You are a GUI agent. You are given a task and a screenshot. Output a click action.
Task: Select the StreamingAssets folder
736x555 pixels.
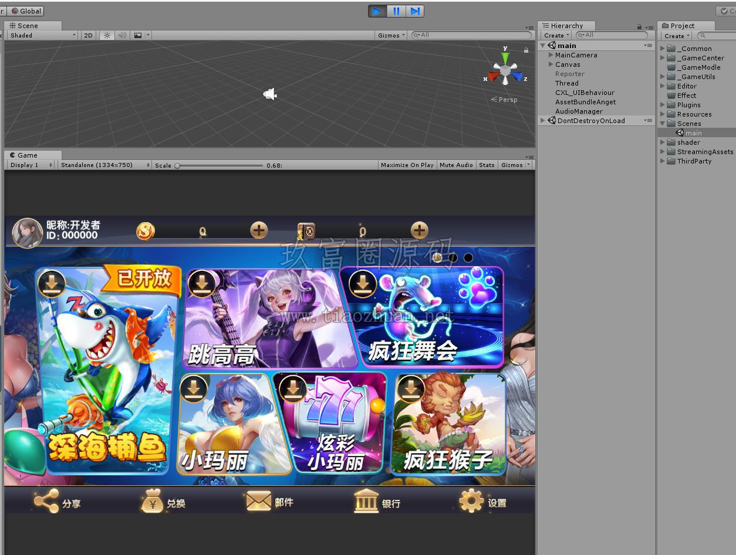705,152
